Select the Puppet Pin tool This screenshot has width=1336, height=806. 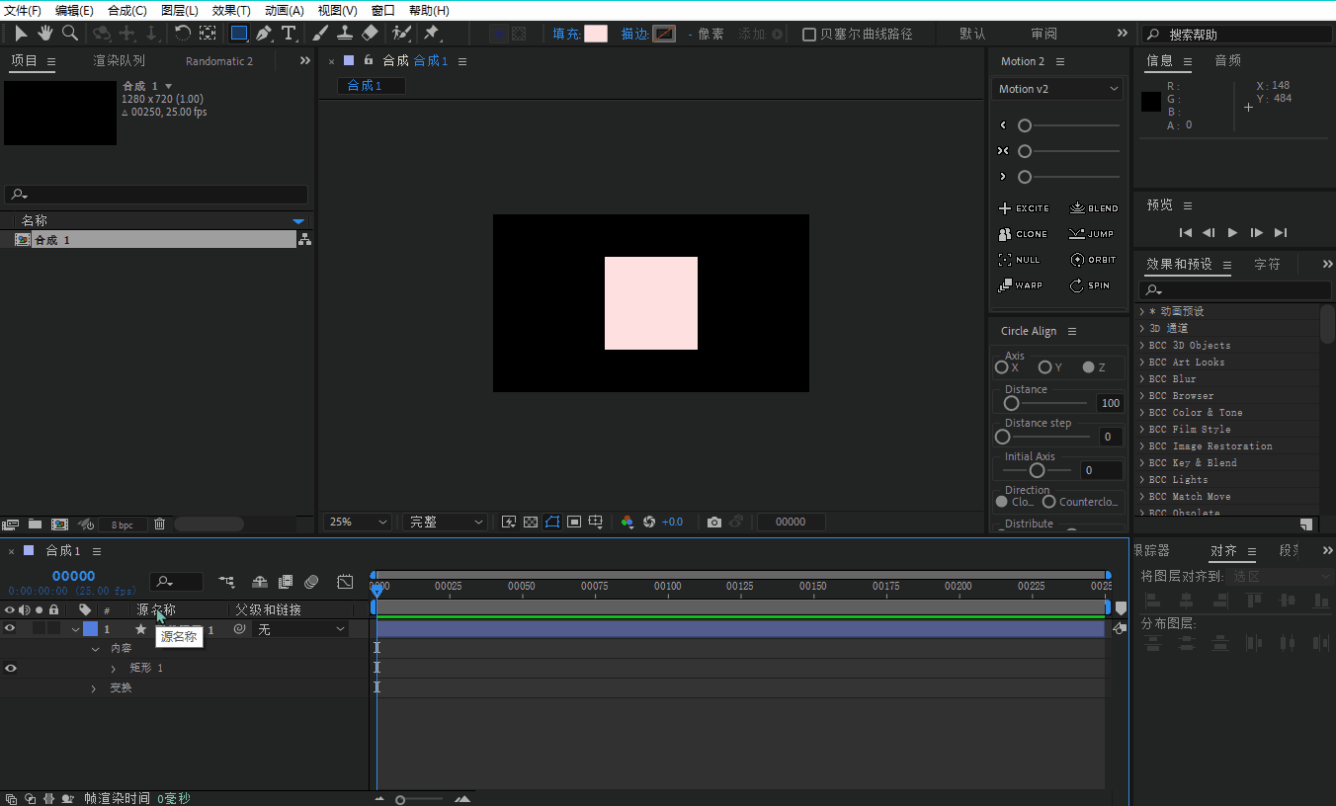(432, 34)
